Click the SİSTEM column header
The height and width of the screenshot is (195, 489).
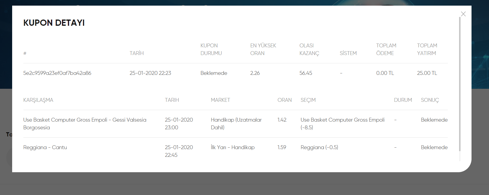[x=348, y=53]
